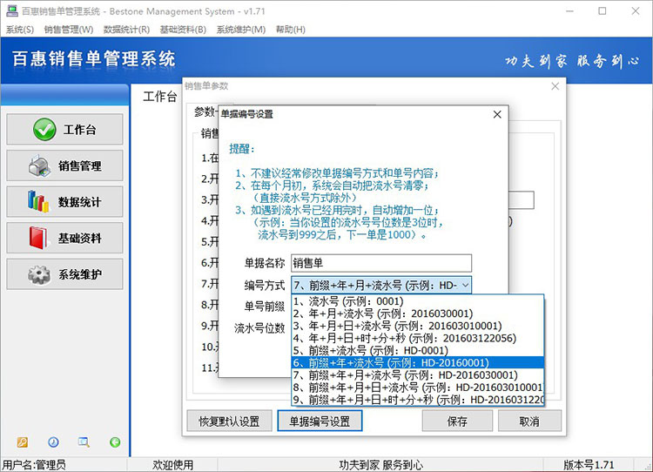
Task: Open the 帮助(H) menu
Action: pyautogui.click(x=290, y=30)
